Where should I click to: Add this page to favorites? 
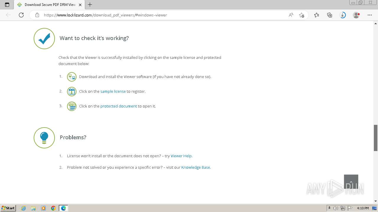pyautogui.click(x=302, y=15)
